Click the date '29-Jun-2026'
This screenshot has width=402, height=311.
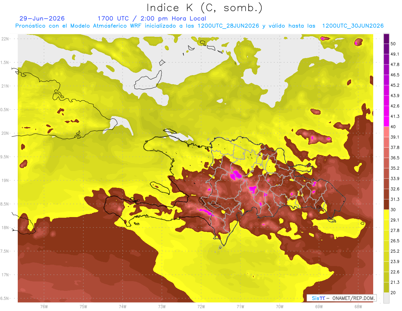click(x=42, y=18)
